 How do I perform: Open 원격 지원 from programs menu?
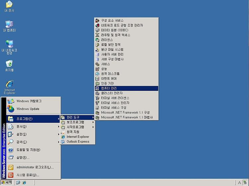tap(78, 132)
